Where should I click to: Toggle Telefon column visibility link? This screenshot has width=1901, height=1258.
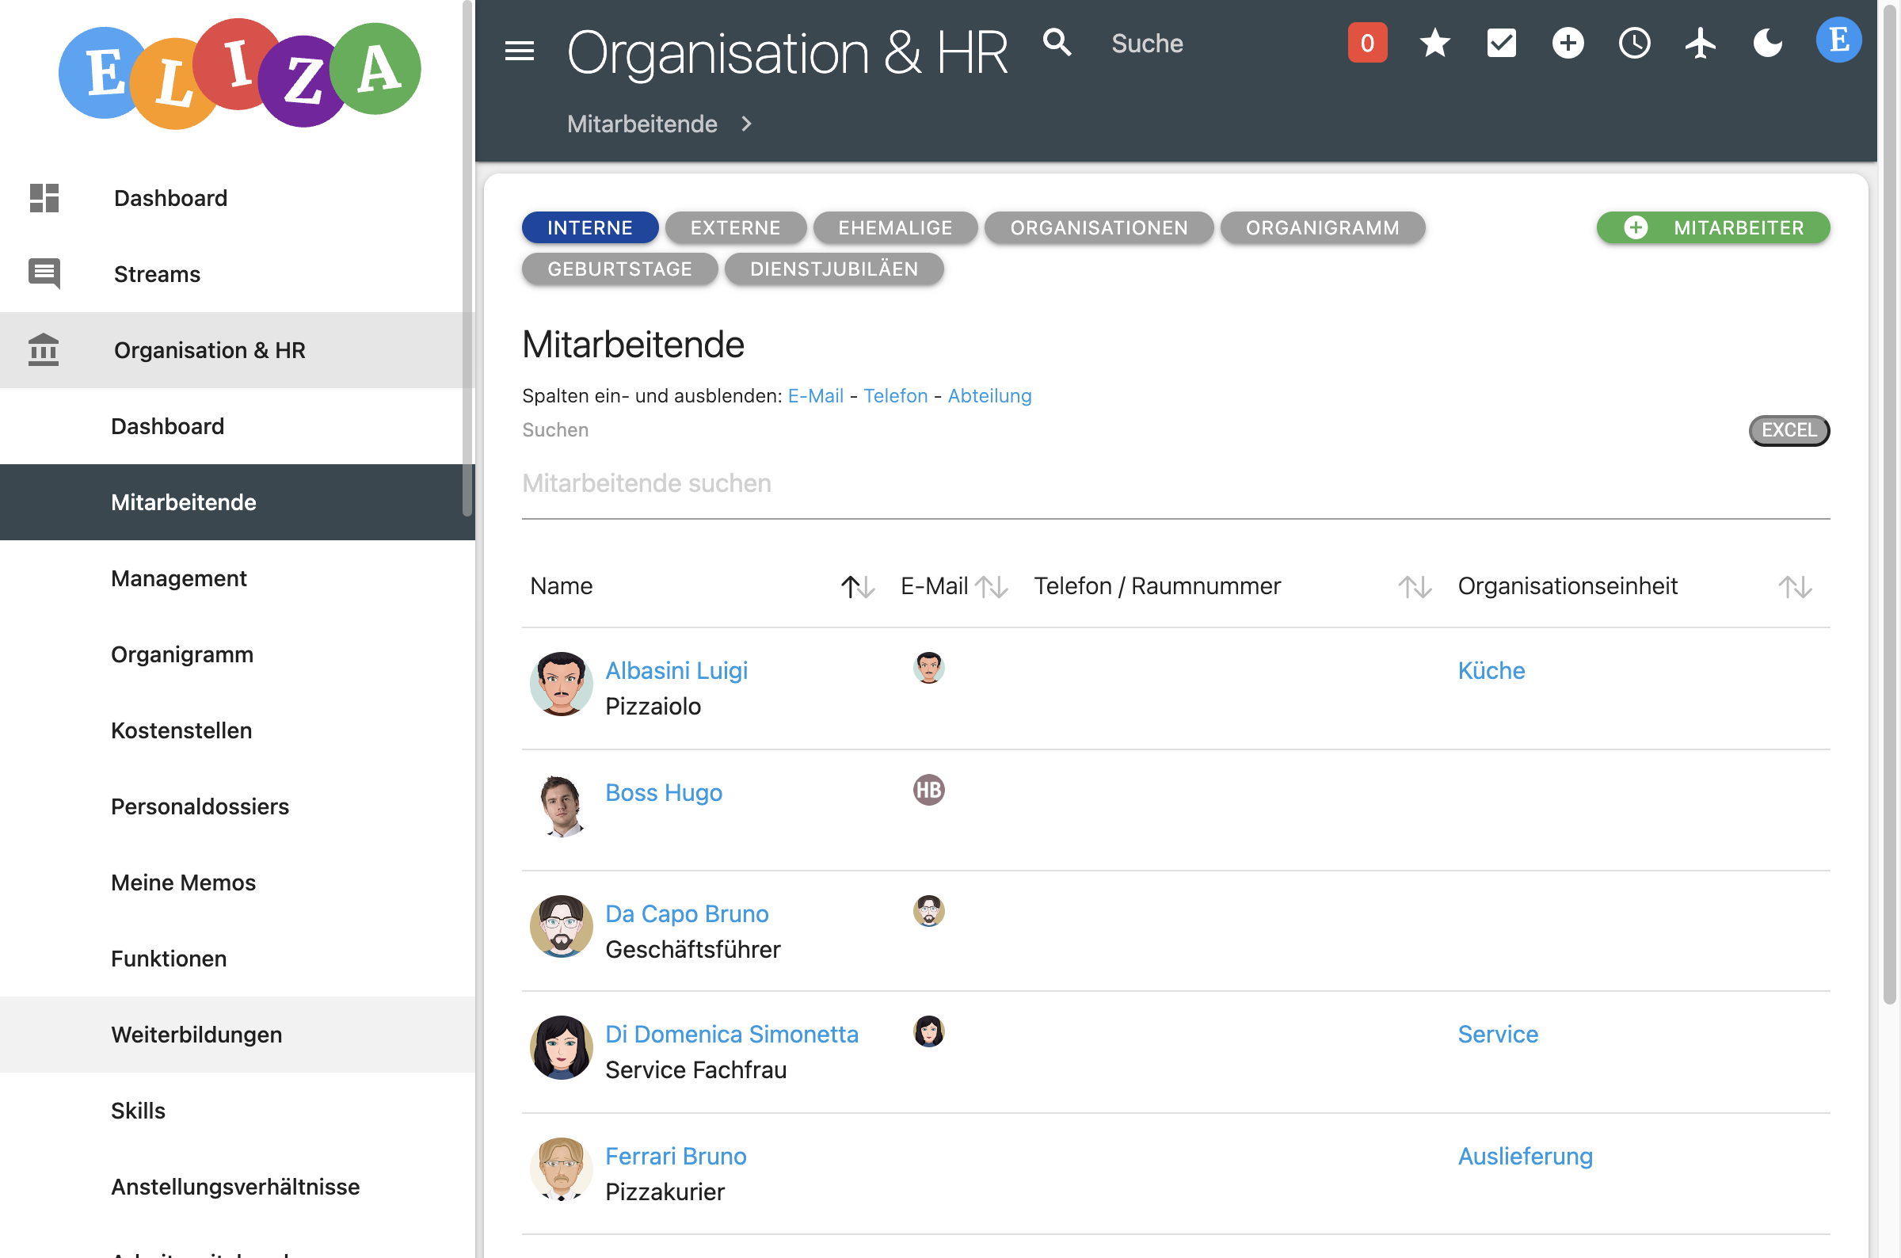[895, 395]
